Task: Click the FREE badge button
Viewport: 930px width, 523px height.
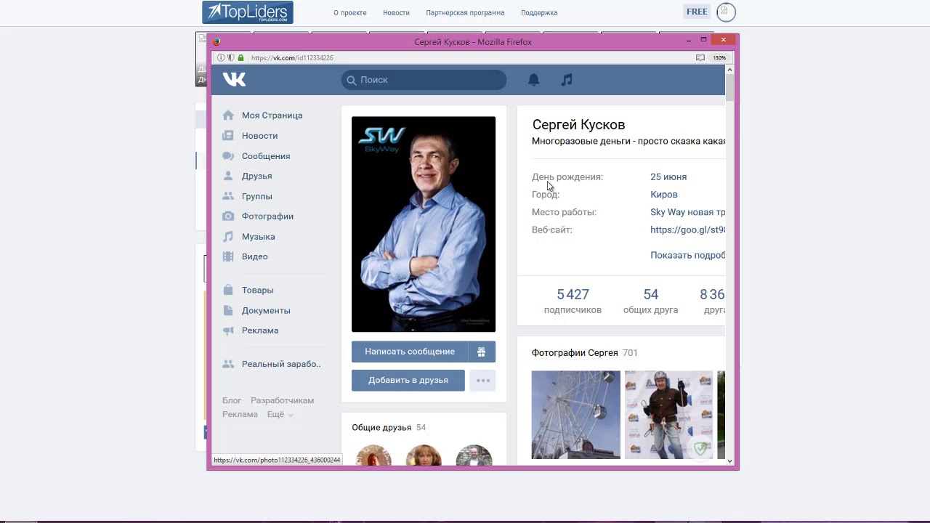Action: click(697, 12)
